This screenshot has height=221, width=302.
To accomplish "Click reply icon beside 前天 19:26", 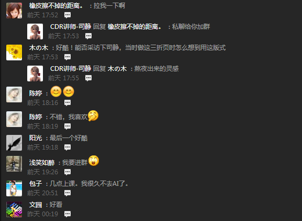I will (x=68, y=172).
